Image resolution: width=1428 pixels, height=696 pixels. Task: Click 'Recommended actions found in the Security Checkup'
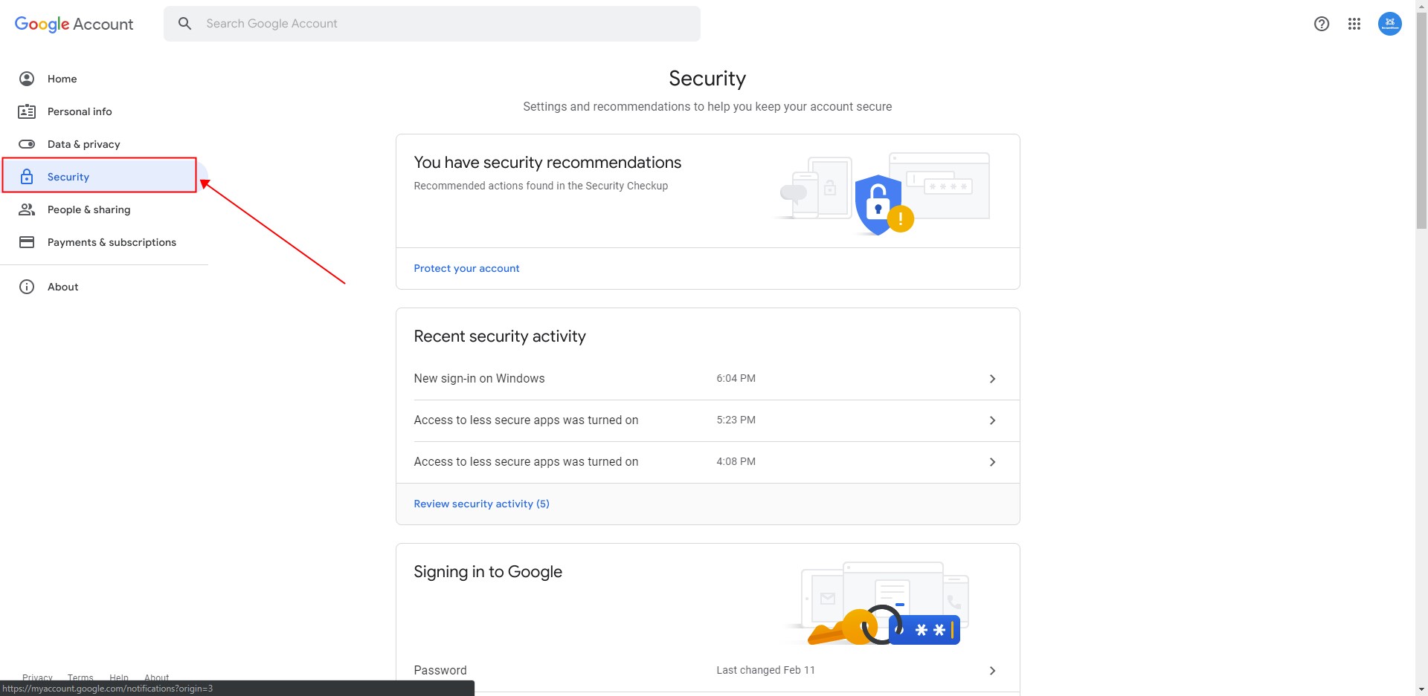[541, 186]
